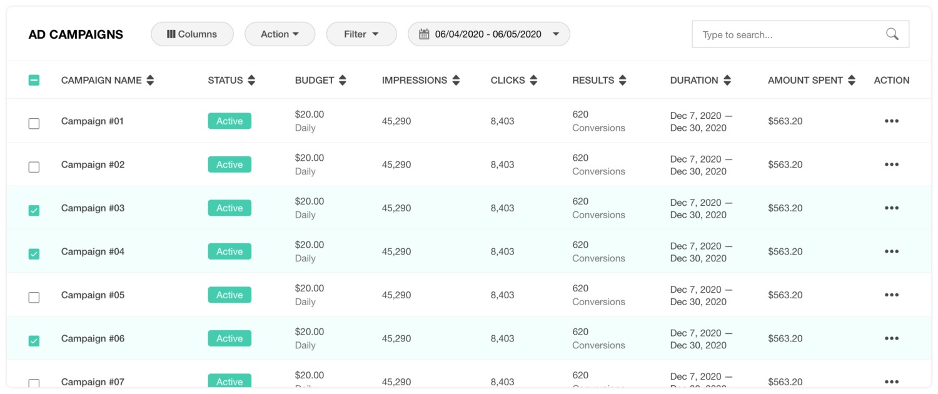Image resolution: width=938 pixels, height=394 pixels.
Task: Click the Columns button
Action: click(192, 34)
